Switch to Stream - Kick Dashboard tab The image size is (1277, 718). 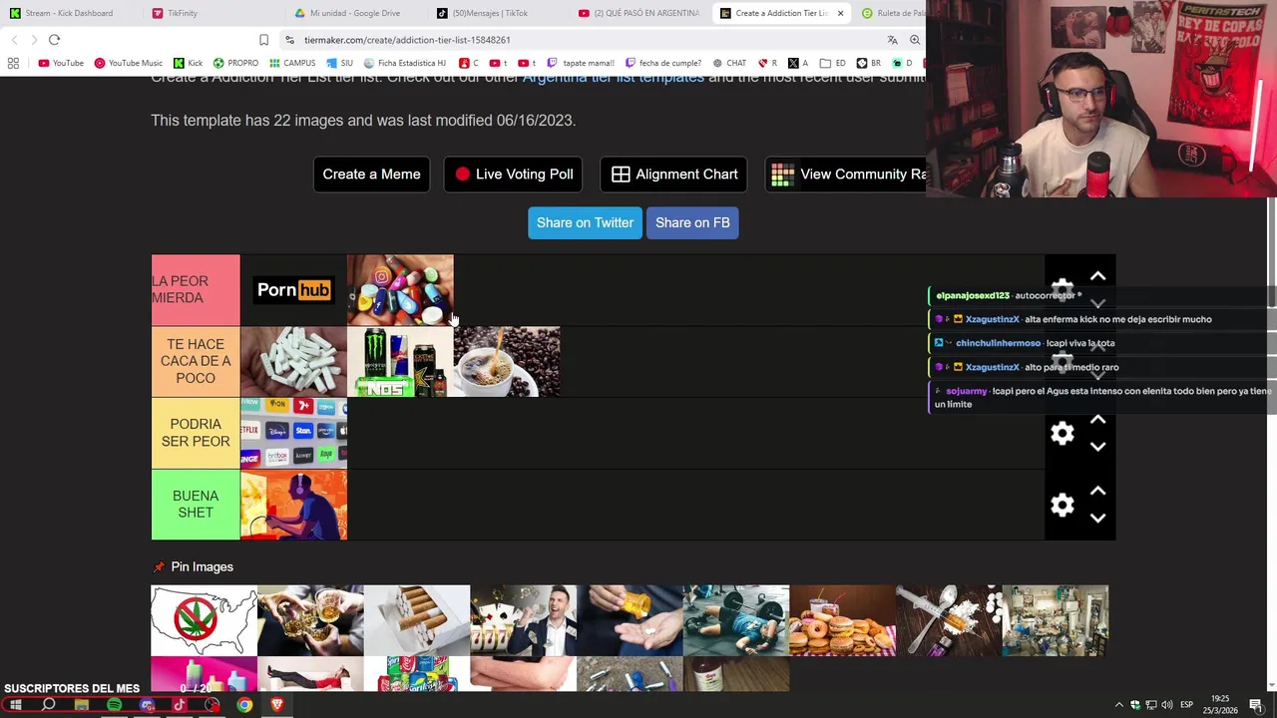click(68, 13)
